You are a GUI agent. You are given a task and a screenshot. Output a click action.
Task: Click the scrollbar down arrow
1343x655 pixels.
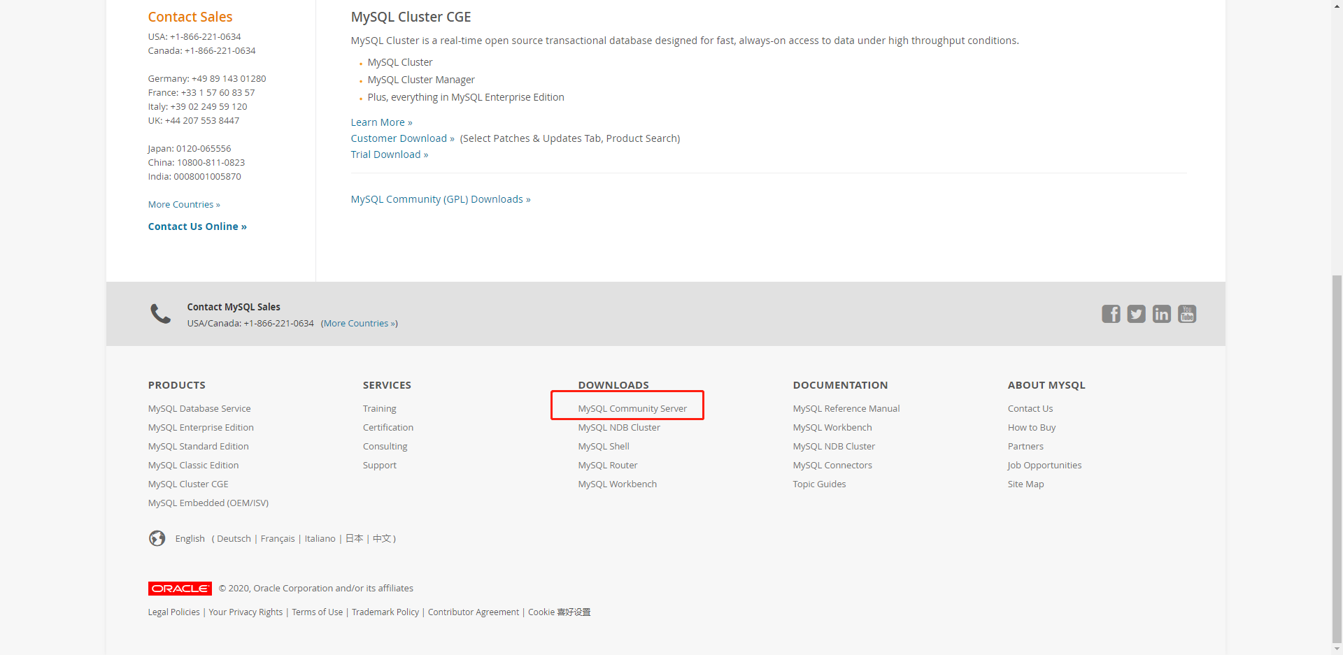point(1337,649)
